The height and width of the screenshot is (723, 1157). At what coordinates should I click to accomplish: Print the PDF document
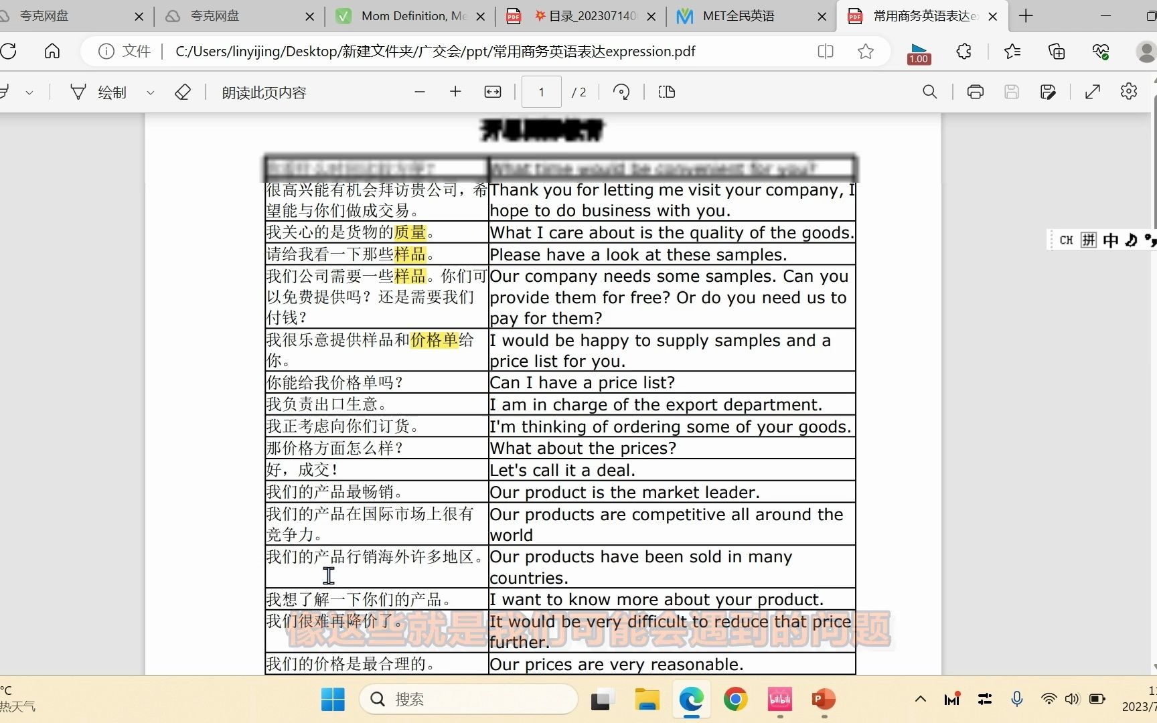[x=976, y=92]
